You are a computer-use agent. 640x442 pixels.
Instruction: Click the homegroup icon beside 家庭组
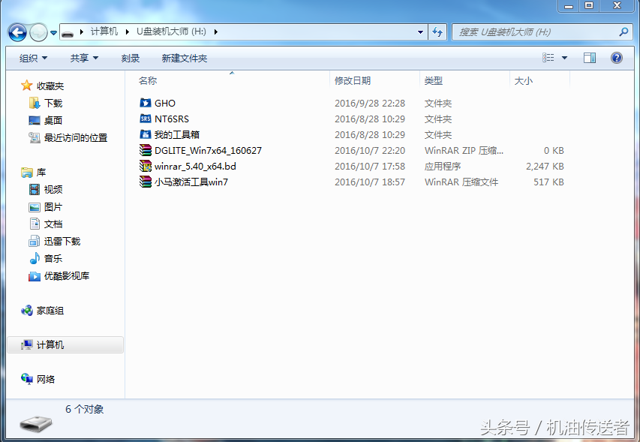tap(27, 311)
